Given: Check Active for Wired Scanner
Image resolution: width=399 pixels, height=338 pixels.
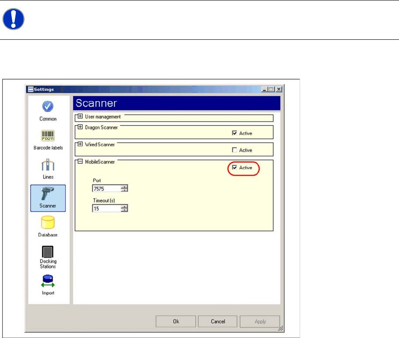Looking at the screenshot, I should [x=234, y=150].
